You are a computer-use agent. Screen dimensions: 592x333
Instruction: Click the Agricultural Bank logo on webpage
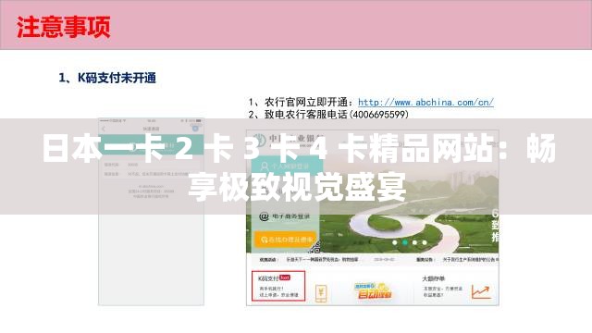pyautogui.click(x=259, y=140)
